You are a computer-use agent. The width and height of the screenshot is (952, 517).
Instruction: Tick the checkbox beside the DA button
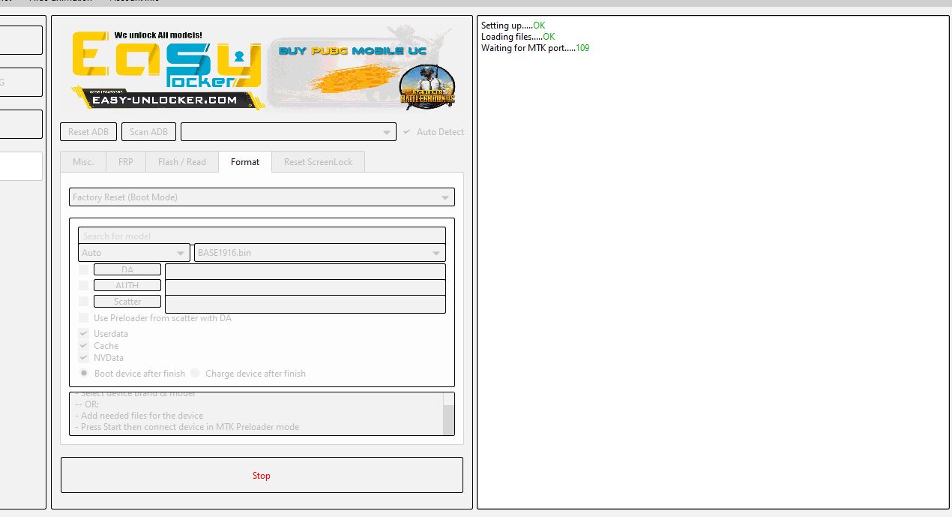[x=84, y=269]
